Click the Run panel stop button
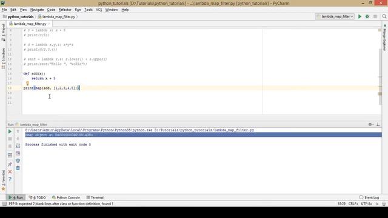This screenshot has height=218, width=388. tap(10, 139)
